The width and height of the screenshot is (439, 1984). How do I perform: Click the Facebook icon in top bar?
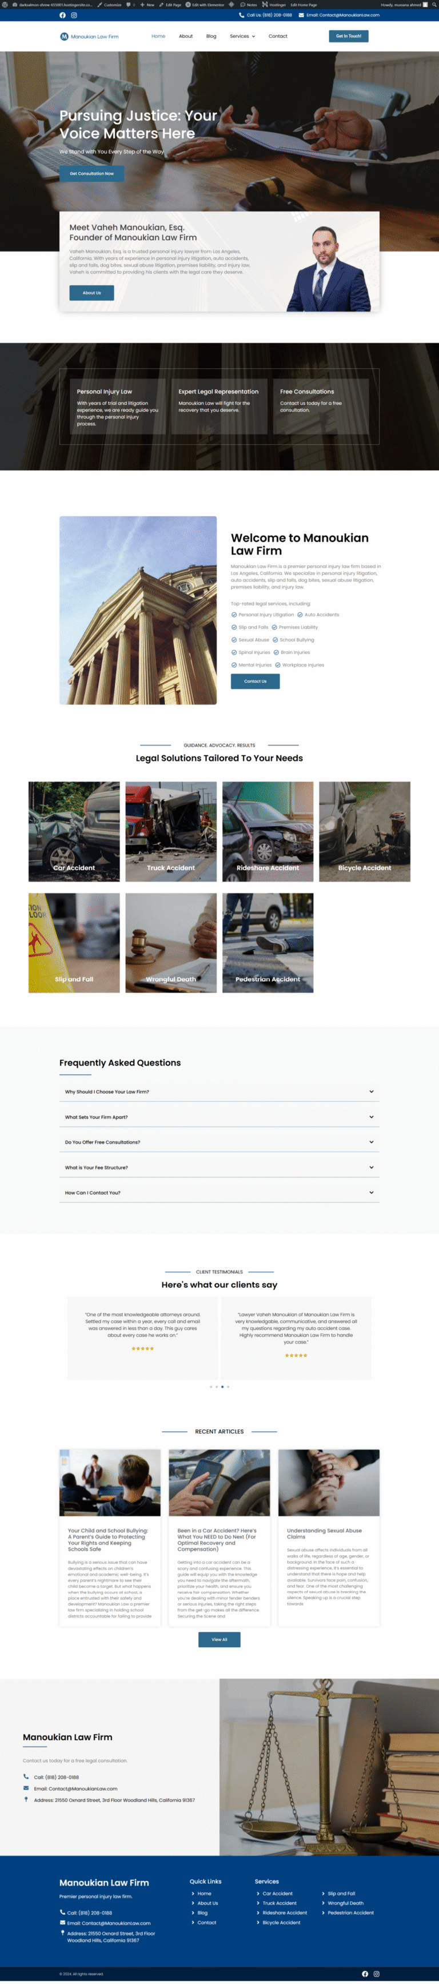coord(62,15)
